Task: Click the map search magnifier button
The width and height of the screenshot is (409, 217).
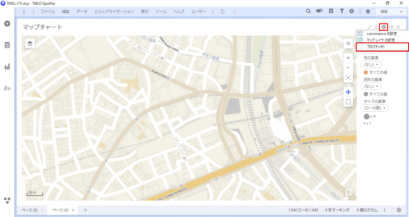Action: pyautogui.click(x=348, y=44)
